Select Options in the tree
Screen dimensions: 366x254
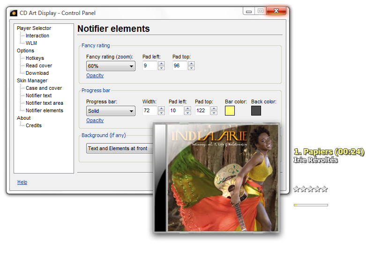[x=25, y=51]
